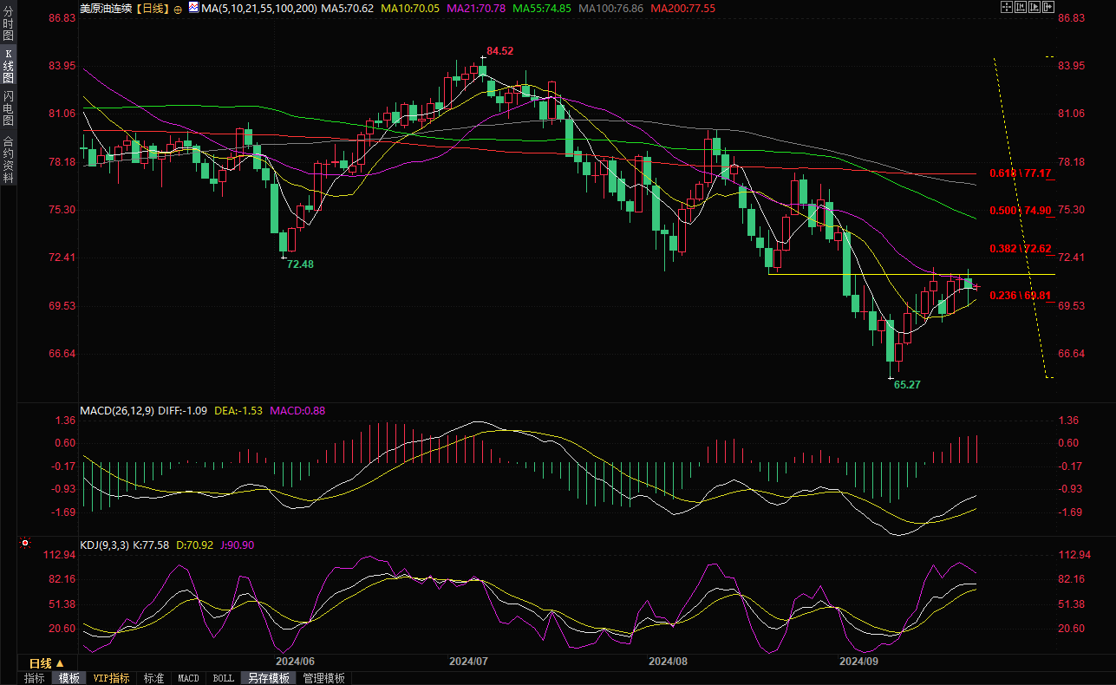
Task: Toggle the BOLL indicator template
Action: click(x=223, y=678)
